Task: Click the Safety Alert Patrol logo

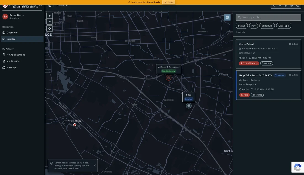Action: 22,6
